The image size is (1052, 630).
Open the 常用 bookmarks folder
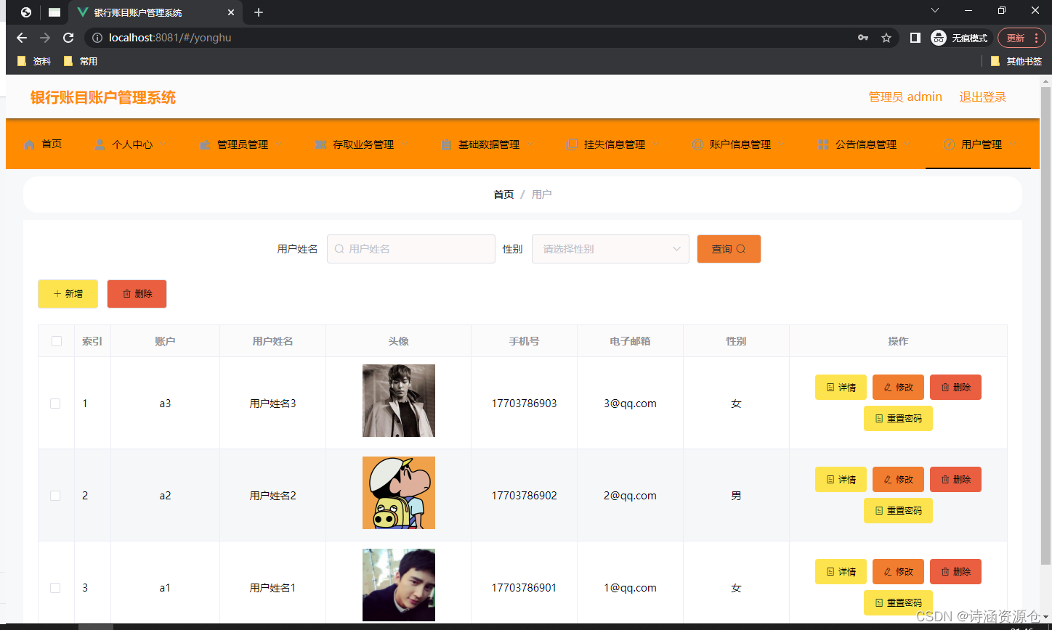(81, 62)
